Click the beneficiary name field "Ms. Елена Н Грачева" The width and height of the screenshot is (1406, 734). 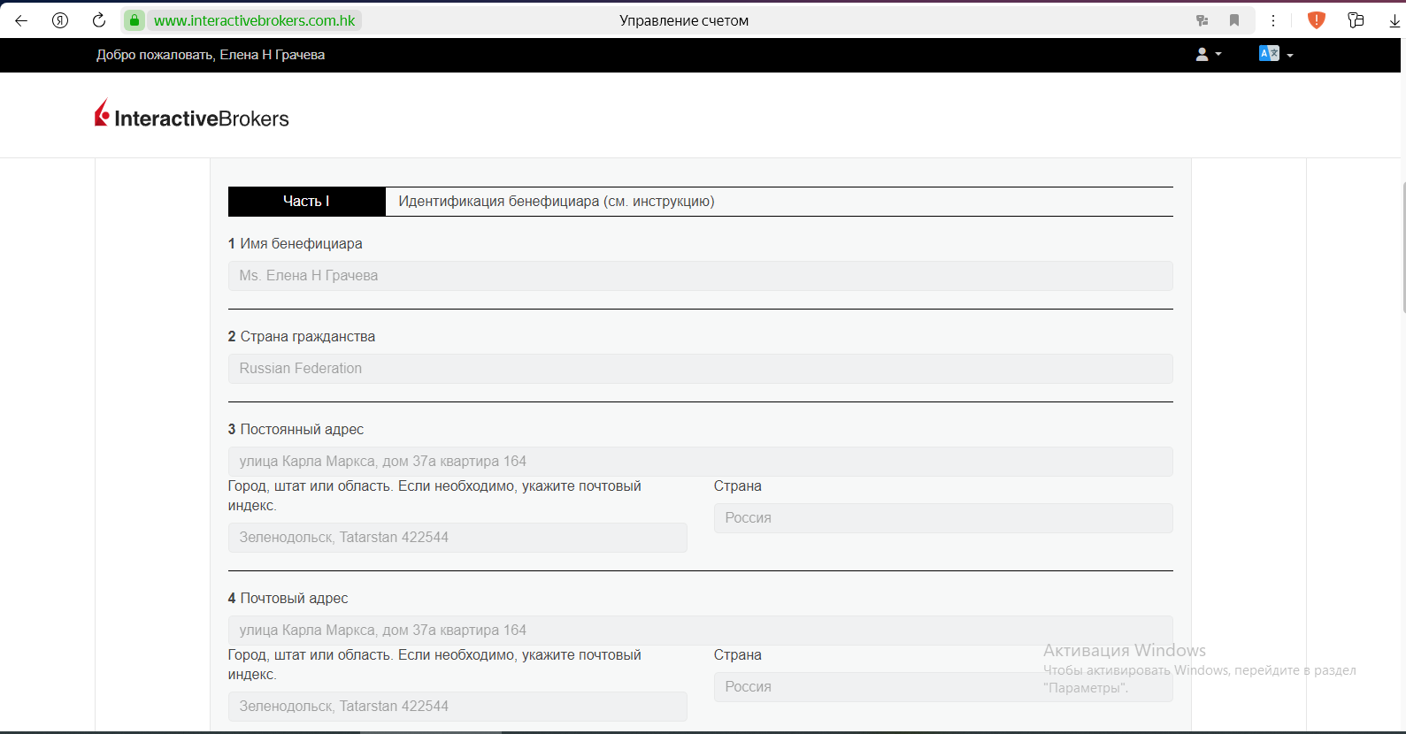click(x=701, y=276)
